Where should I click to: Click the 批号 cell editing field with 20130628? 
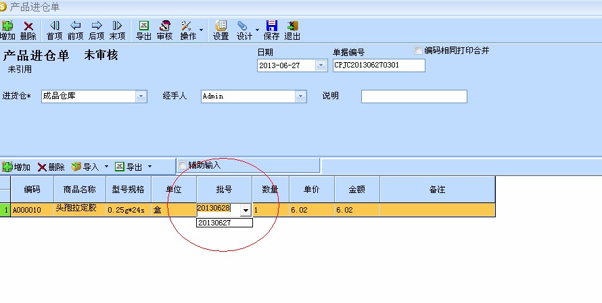[x=219, y=209]
